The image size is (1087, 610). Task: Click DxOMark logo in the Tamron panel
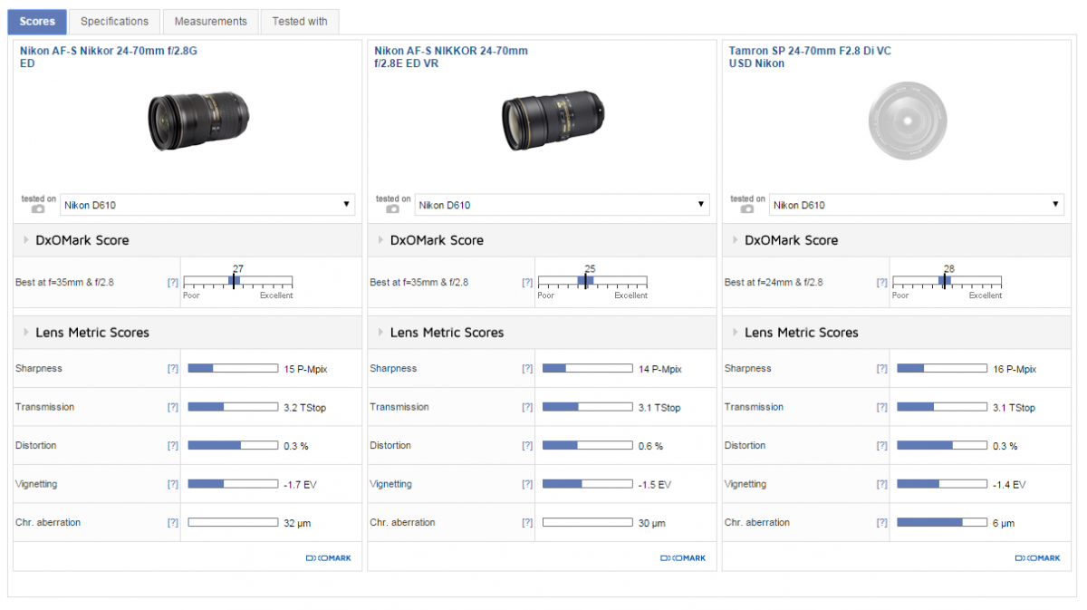coord(1037,558)
